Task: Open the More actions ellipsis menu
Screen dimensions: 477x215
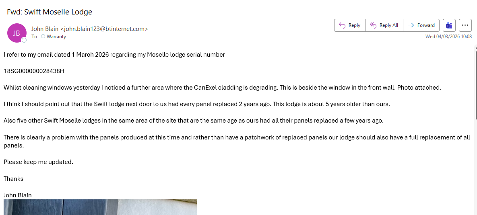Action: (x=465, y=25)
